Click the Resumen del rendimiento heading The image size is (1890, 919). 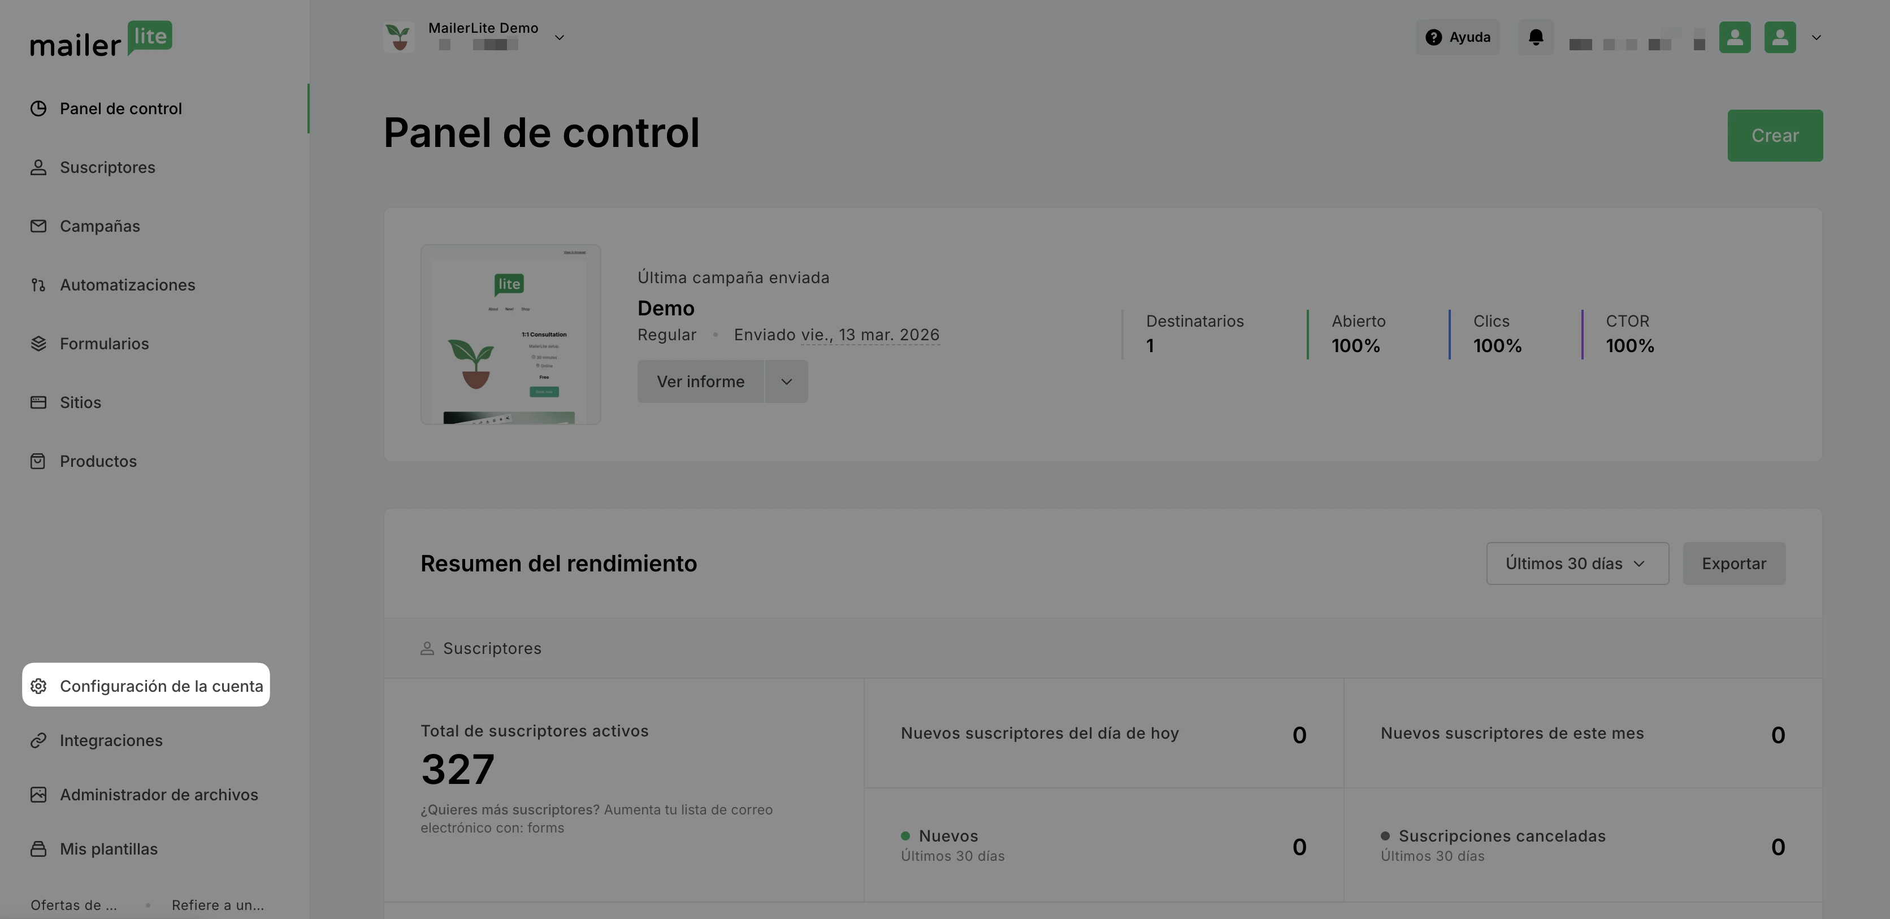point(558,563)
